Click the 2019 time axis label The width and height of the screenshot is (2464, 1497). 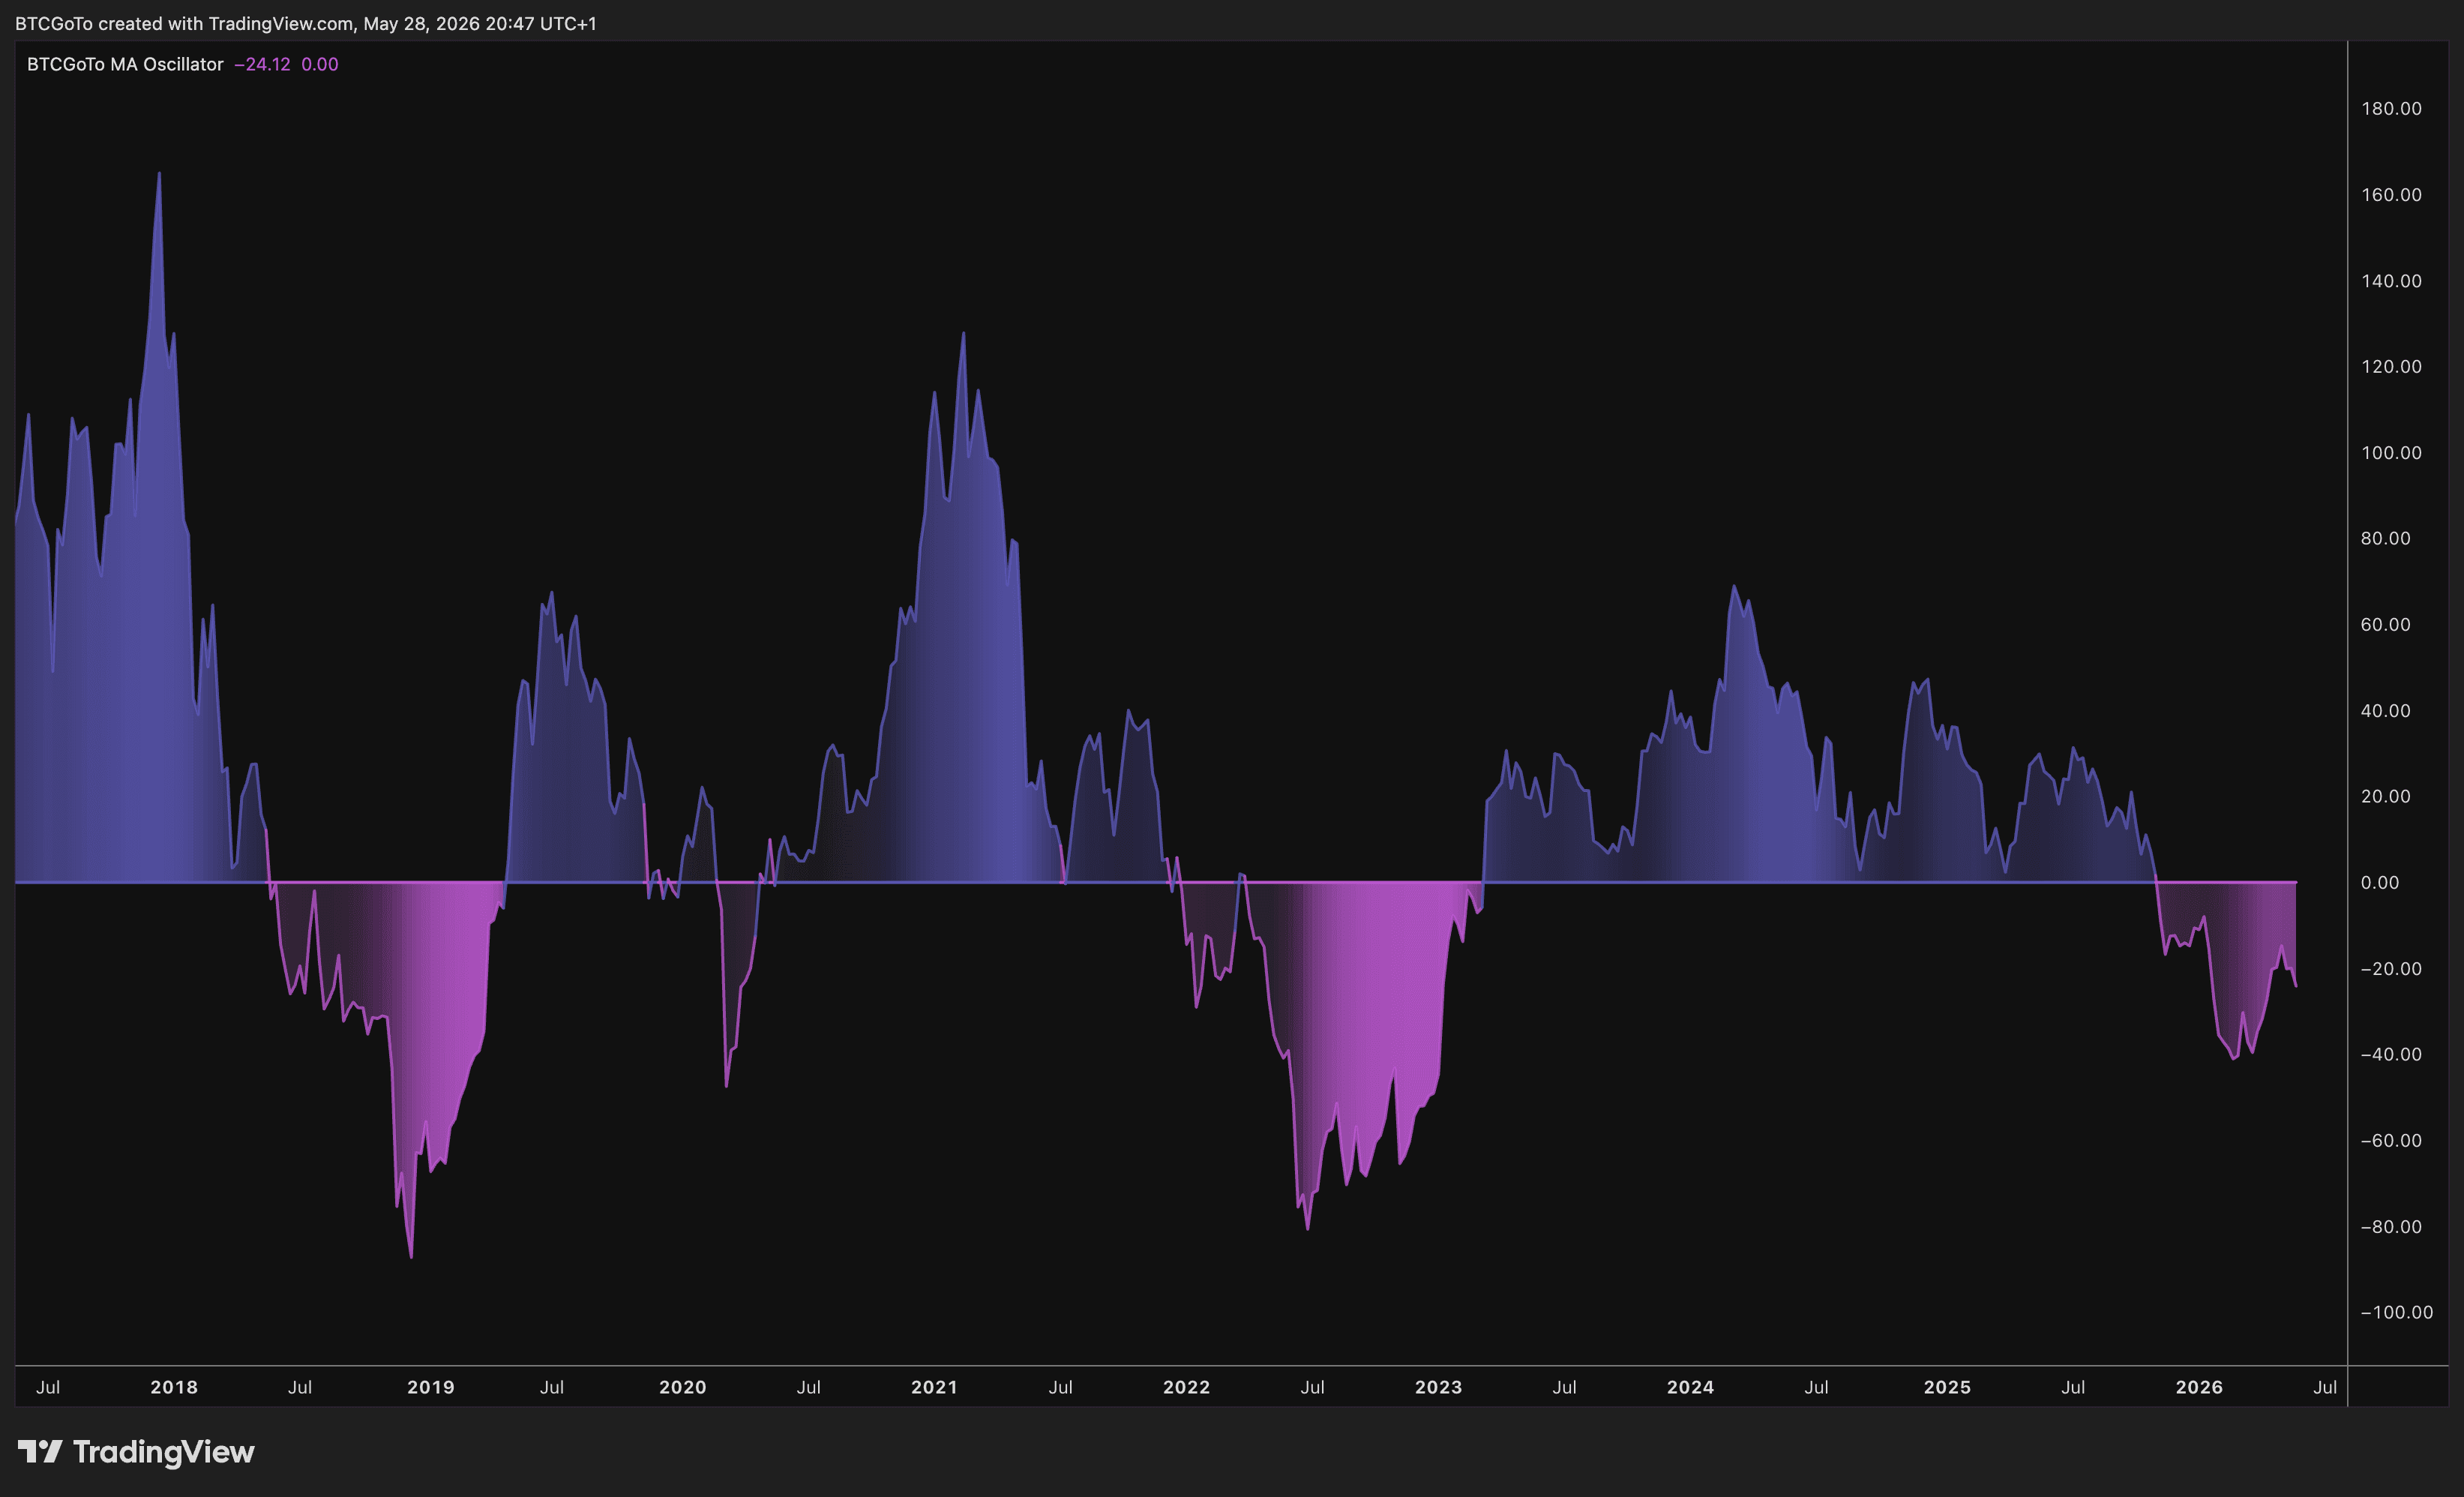431,1387
